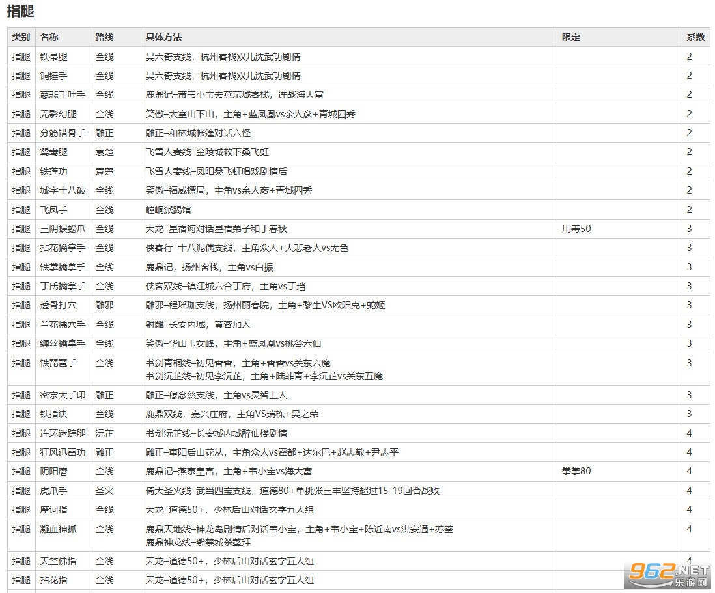Click coefficient 4 in 阴阳磨 row
This screenshot has width=715, height=593.
pyautogui.click(x=689, y=471)
